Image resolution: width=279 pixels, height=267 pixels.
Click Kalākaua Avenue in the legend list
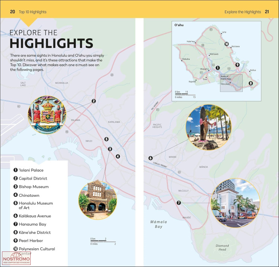point(35,216)
